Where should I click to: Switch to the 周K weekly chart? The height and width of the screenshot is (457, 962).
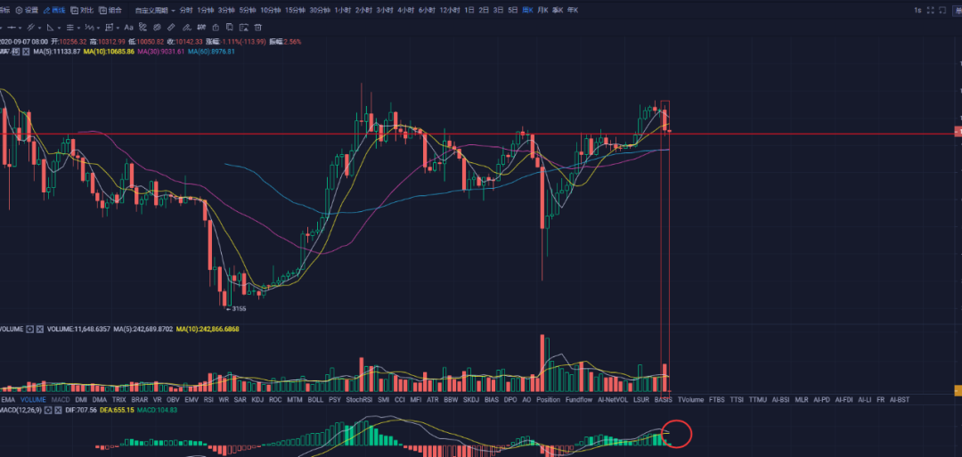click(x=527, y=10)
